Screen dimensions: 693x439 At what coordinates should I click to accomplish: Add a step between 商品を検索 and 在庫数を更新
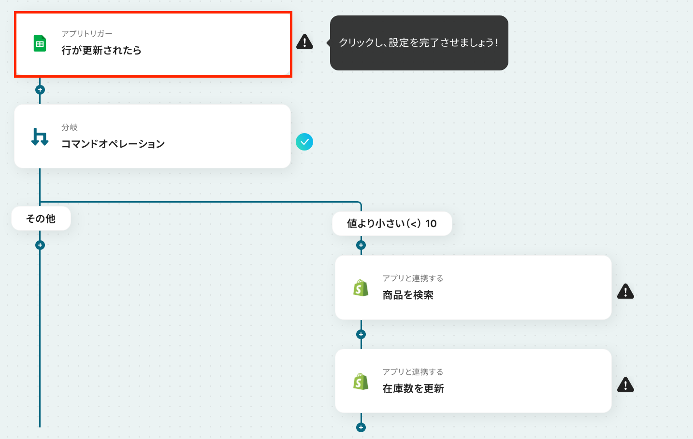(x=361, y=334)
